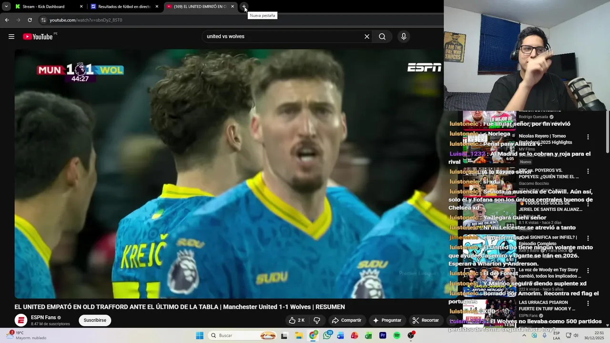The height and width of the screenshot is (343, 610).
Task: Click the Recortar clip button
Action: 426,320
